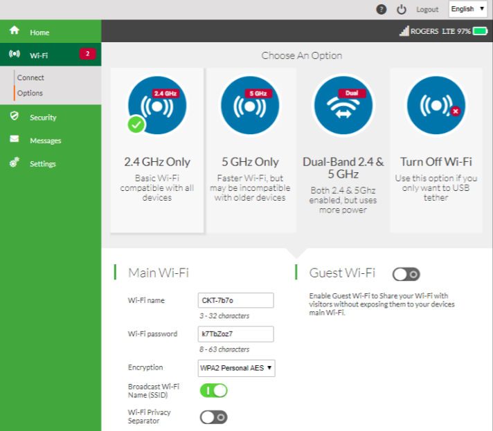Click the Settings gears icon
This screenshot has width=493, height=431.
(x=14, y=162)
